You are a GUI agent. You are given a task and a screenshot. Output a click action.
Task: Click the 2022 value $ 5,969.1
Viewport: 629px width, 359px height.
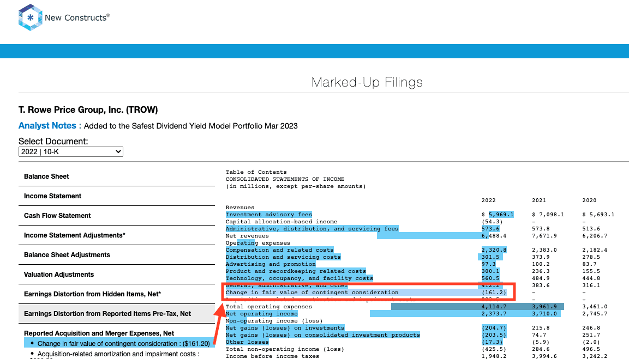[x=498, y=215]
